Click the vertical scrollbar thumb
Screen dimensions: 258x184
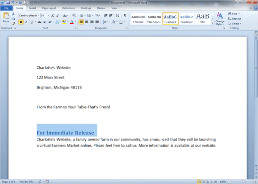point(256,68)
